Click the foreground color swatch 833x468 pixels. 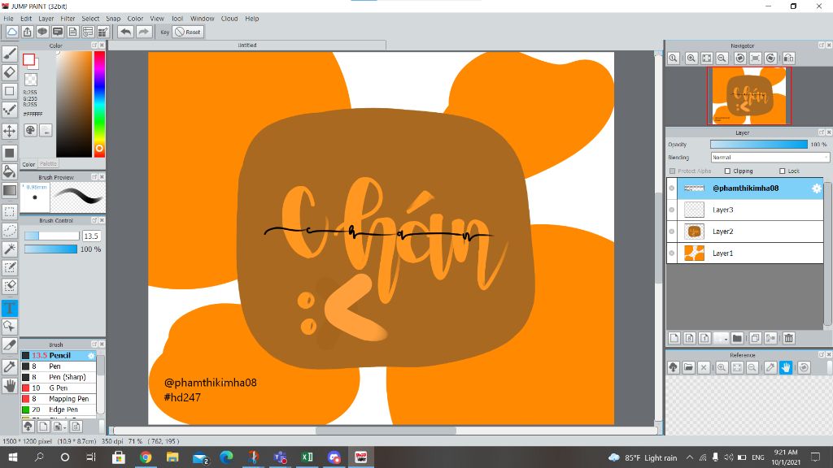(28, 60)
